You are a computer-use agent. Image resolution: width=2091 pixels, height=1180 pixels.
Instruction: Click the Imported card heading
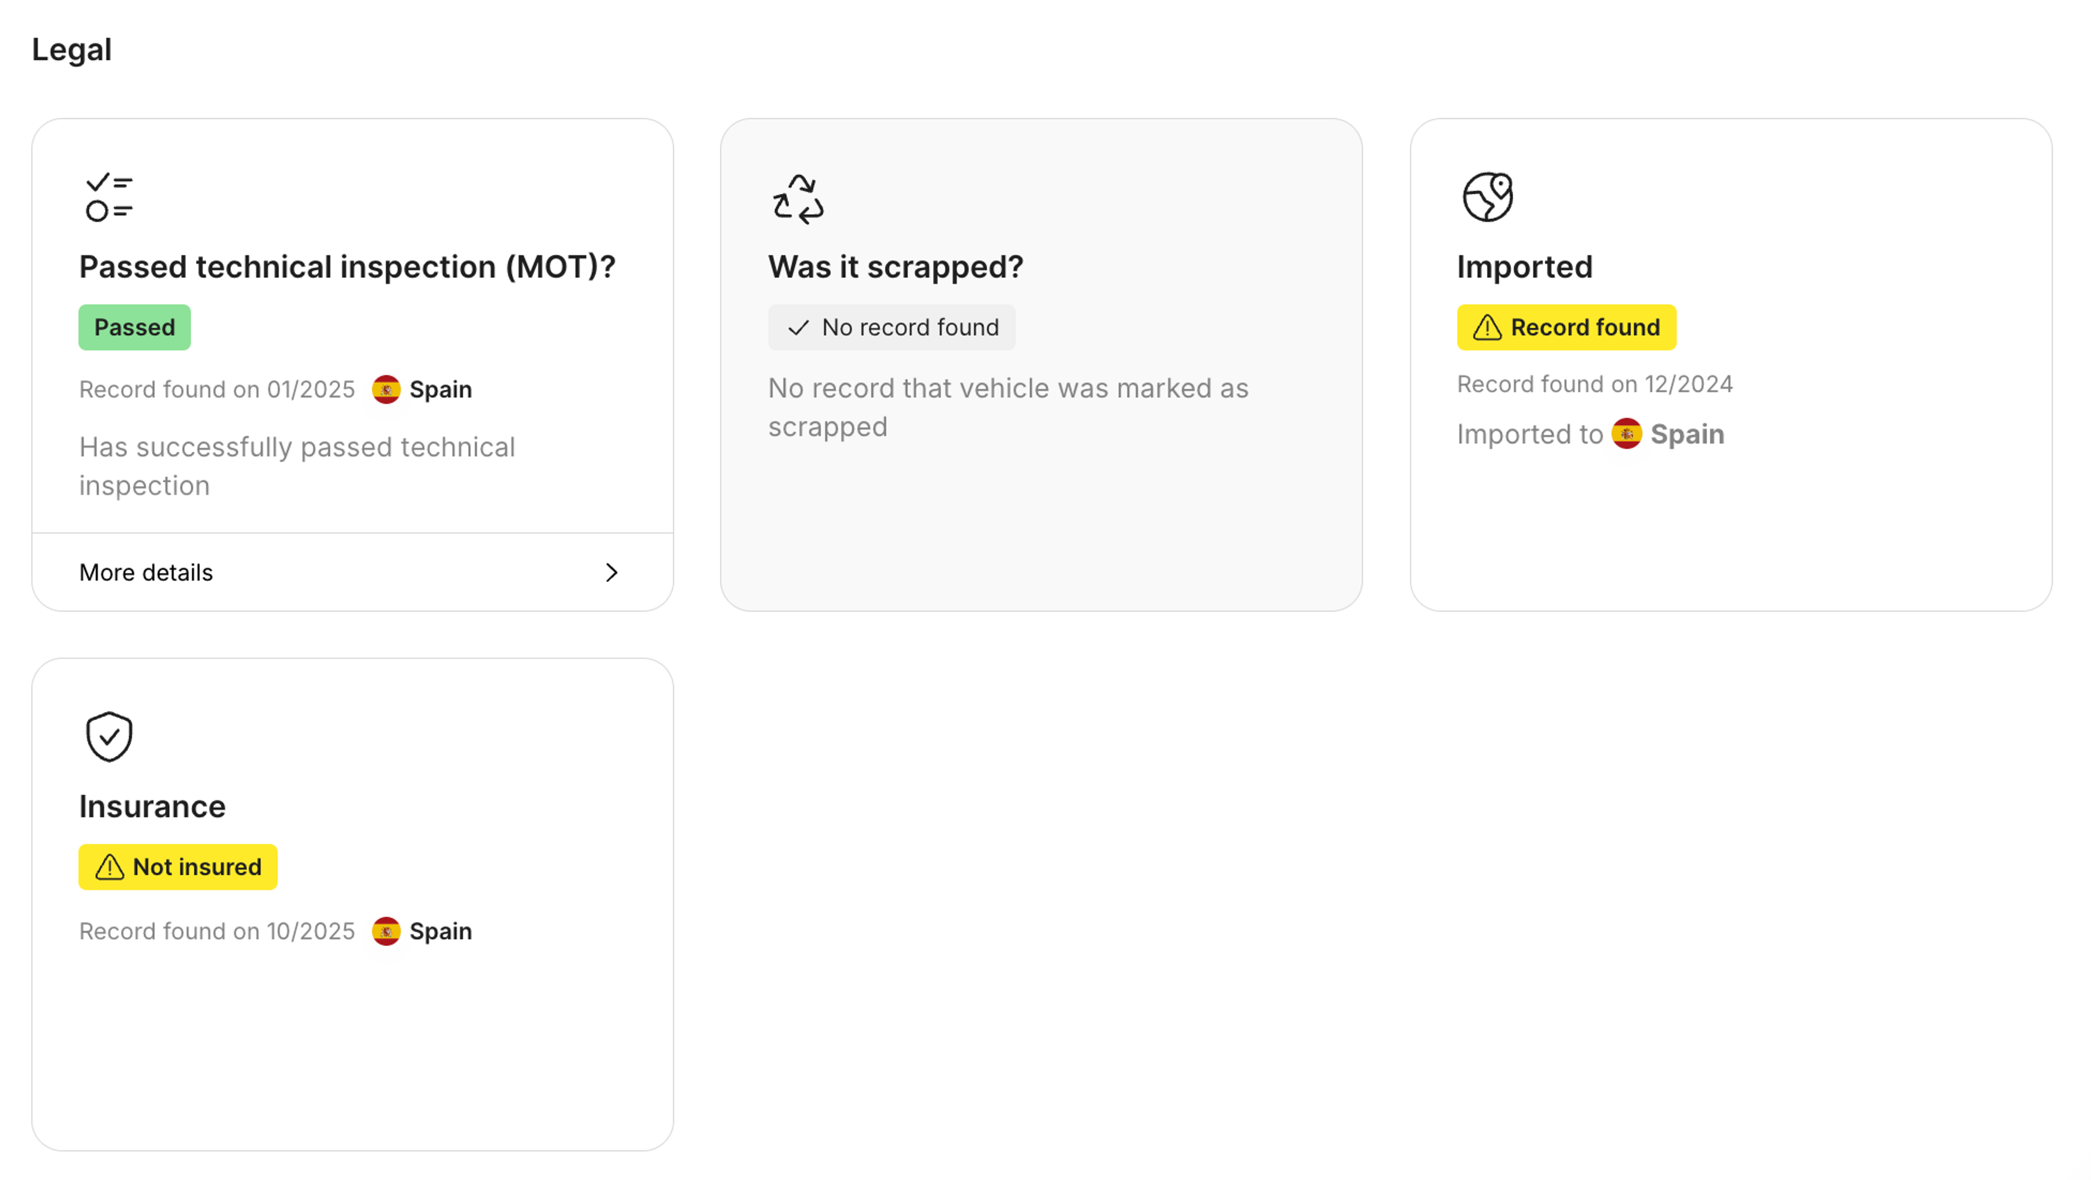click(x=1525, y=267)
